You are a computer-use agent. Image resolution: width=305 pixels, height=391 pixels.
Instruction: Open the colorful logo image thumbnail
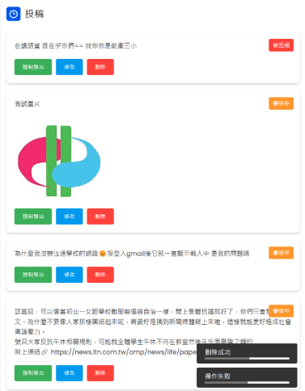click(59, 161)
